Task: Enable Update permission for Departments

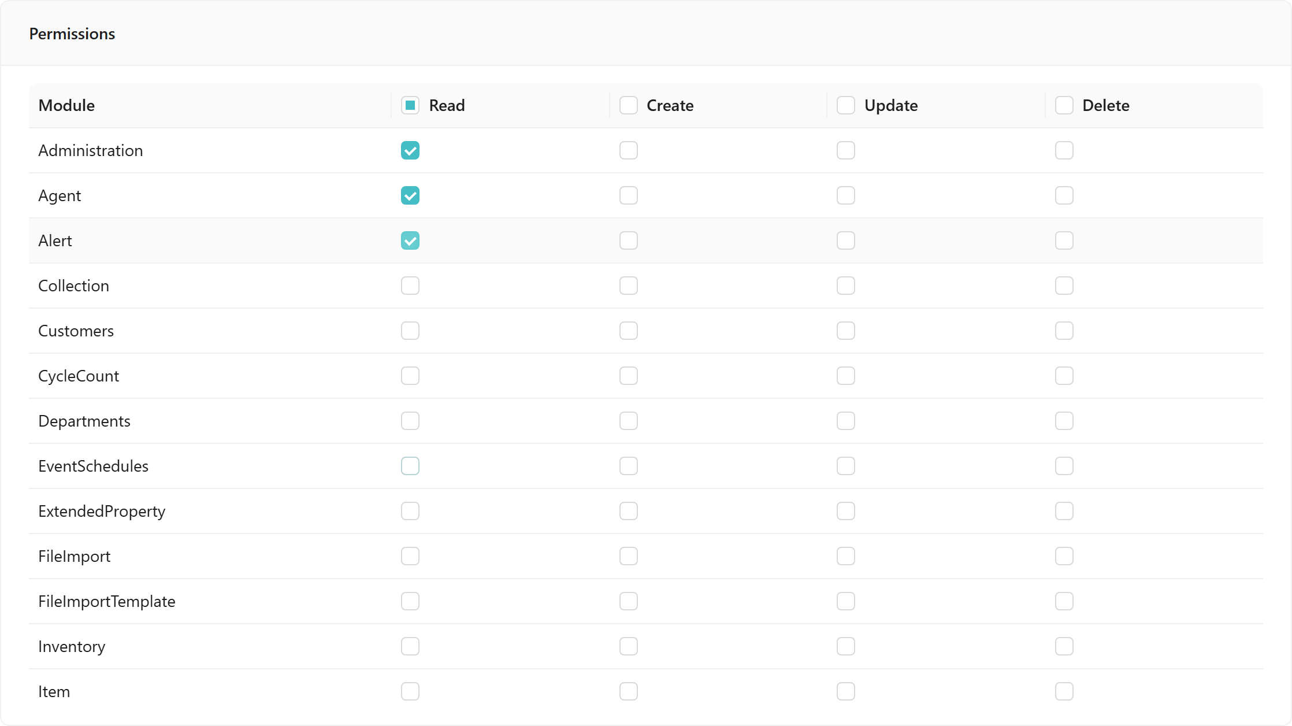Action: [x=846, y=421]
